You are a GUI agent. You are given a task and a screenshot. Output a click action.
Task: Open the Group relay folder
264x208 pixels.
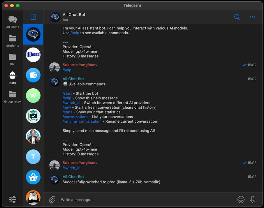[13, 97]
